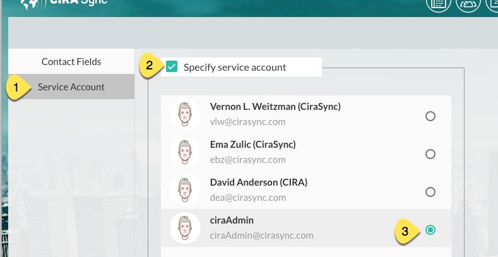498x257 pixels.
Task: Click the selected ciraAdmin radio button
Action: point(430,230)
